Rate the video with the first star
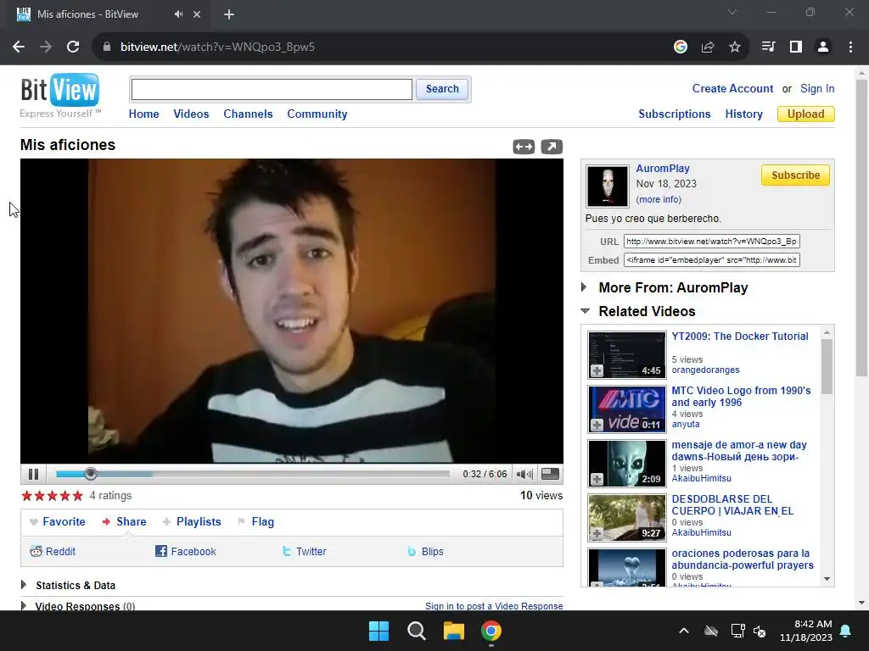 (26, 495)
